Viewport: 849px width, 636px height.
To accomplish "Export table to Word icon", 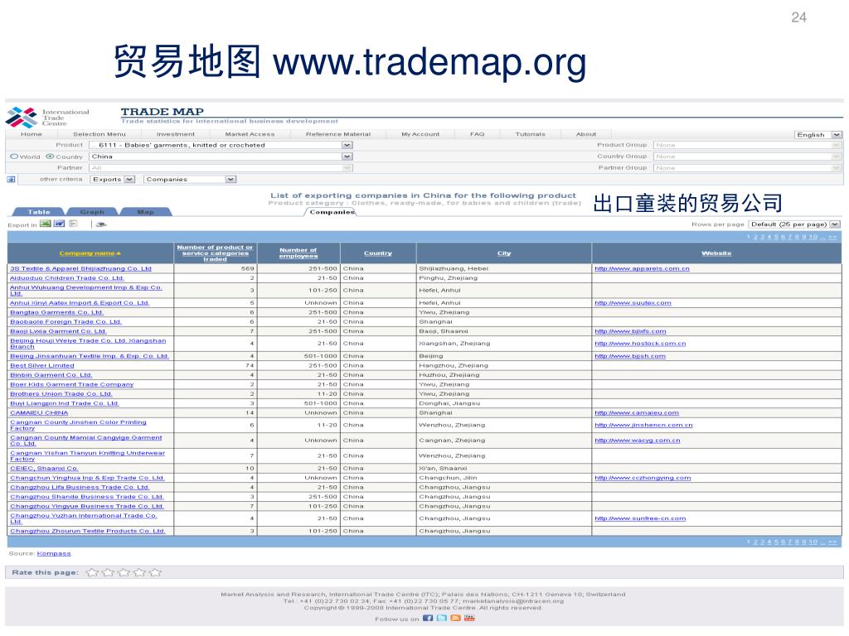I will click(x=59, y=224).
